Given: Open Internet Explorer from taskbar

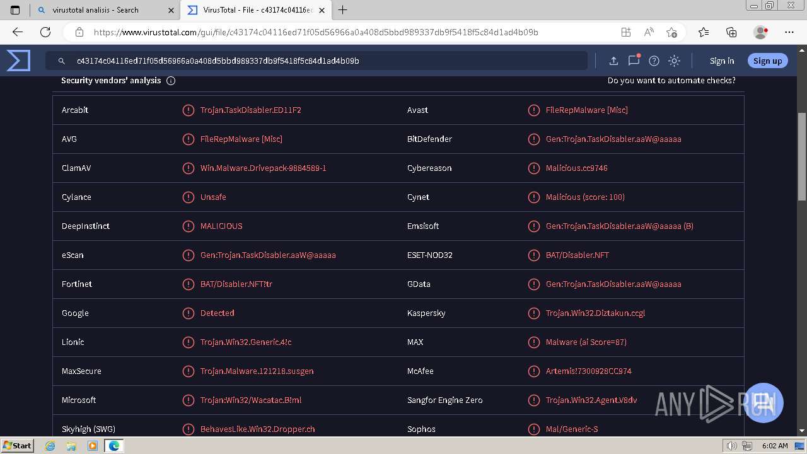Looking at the screenshot, I should pyautogui.click(x=50, y=446).
